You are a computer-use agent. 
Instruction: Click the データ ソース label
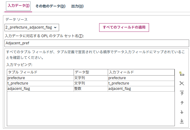point(17,19)
